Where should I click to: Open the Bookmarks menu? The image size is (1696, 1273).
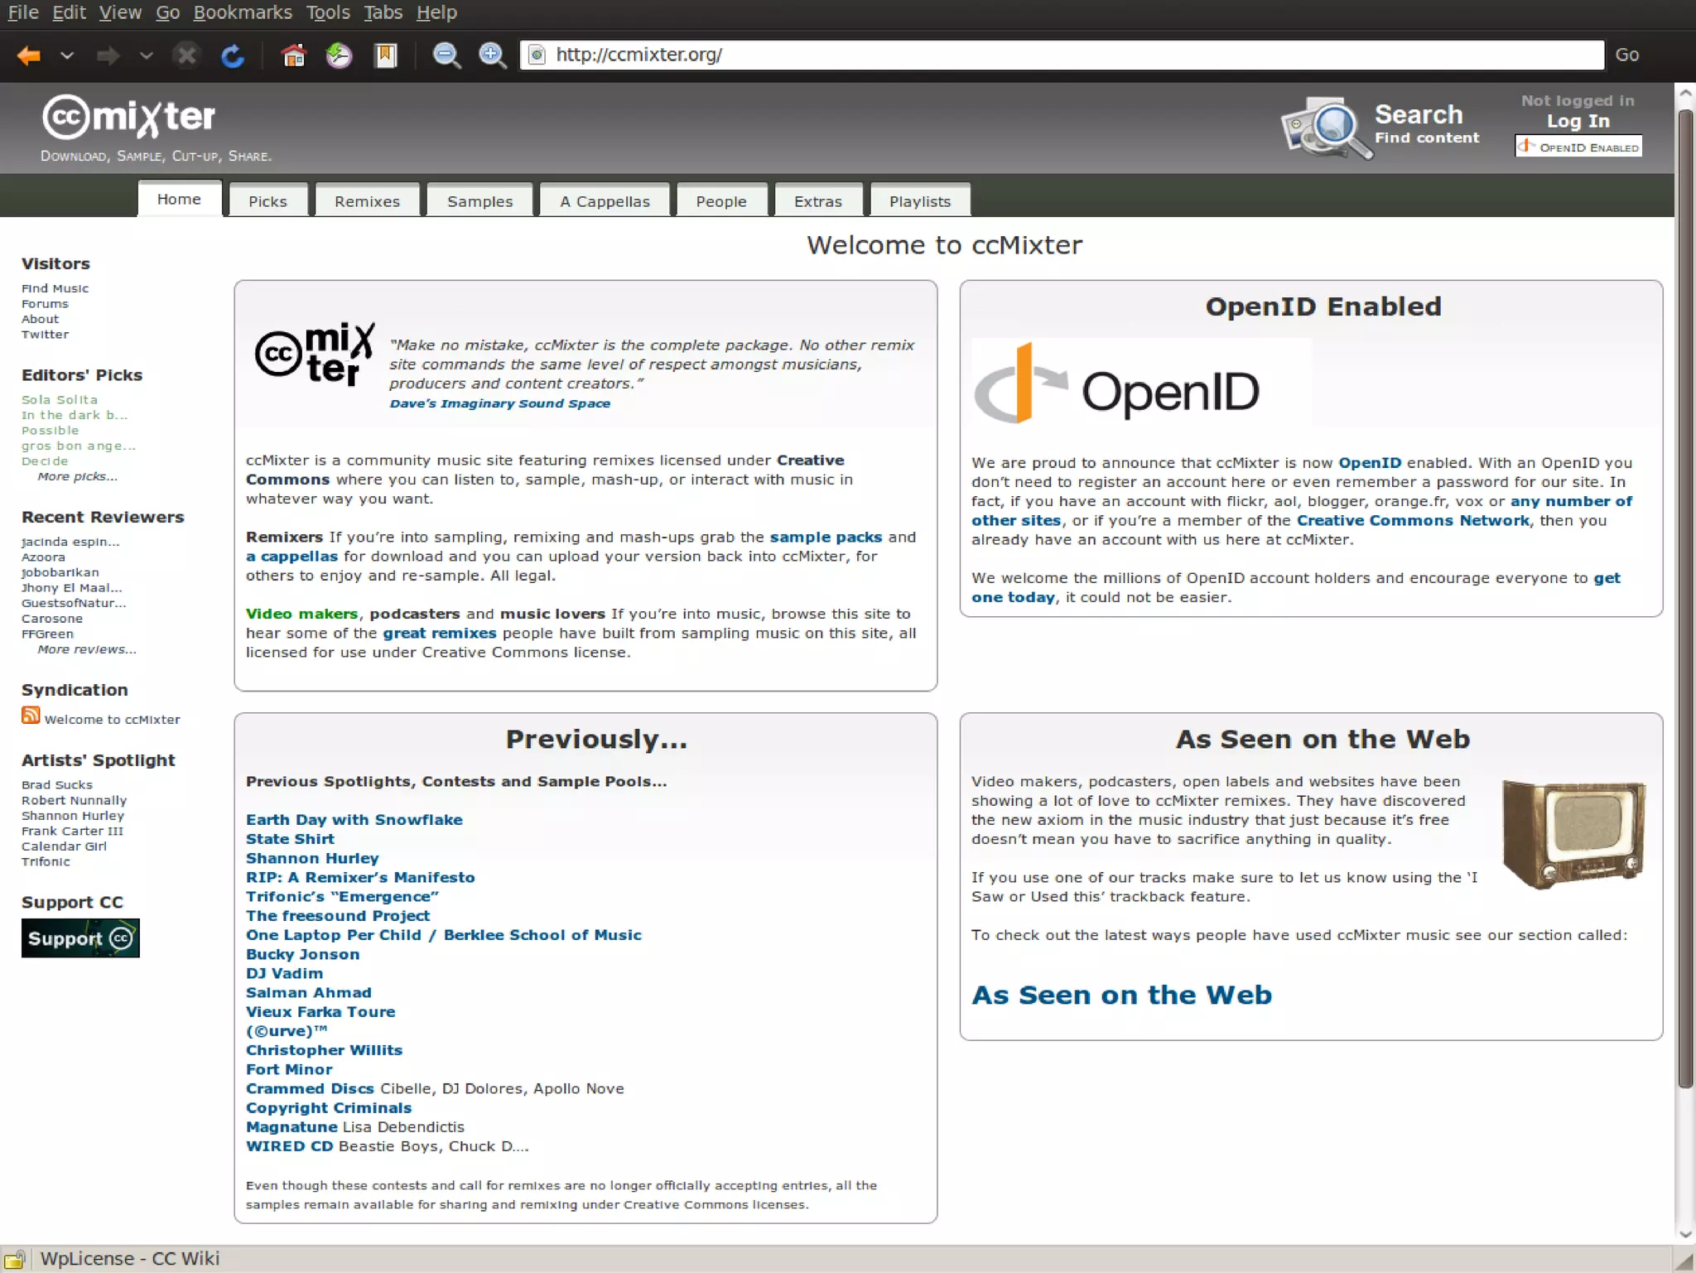point(242,12)
